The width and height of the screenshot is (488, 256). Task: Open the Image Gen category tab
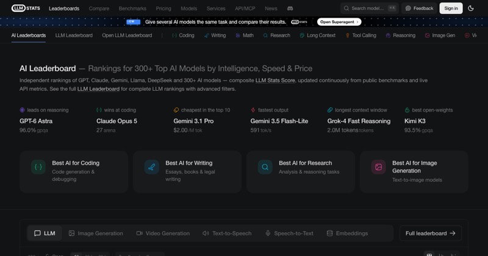tap(440, 35)
